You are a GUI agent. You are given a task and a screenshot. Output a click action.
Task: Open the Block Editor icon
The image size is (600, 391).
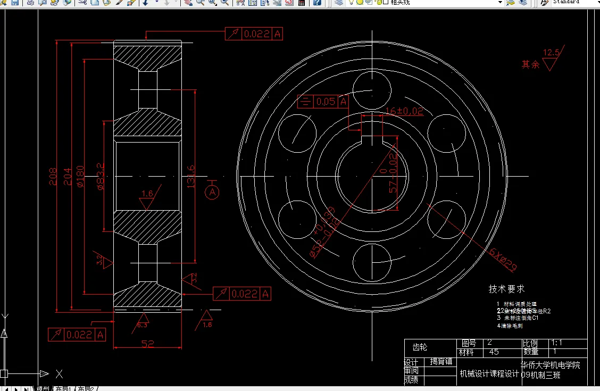[131, 2]
